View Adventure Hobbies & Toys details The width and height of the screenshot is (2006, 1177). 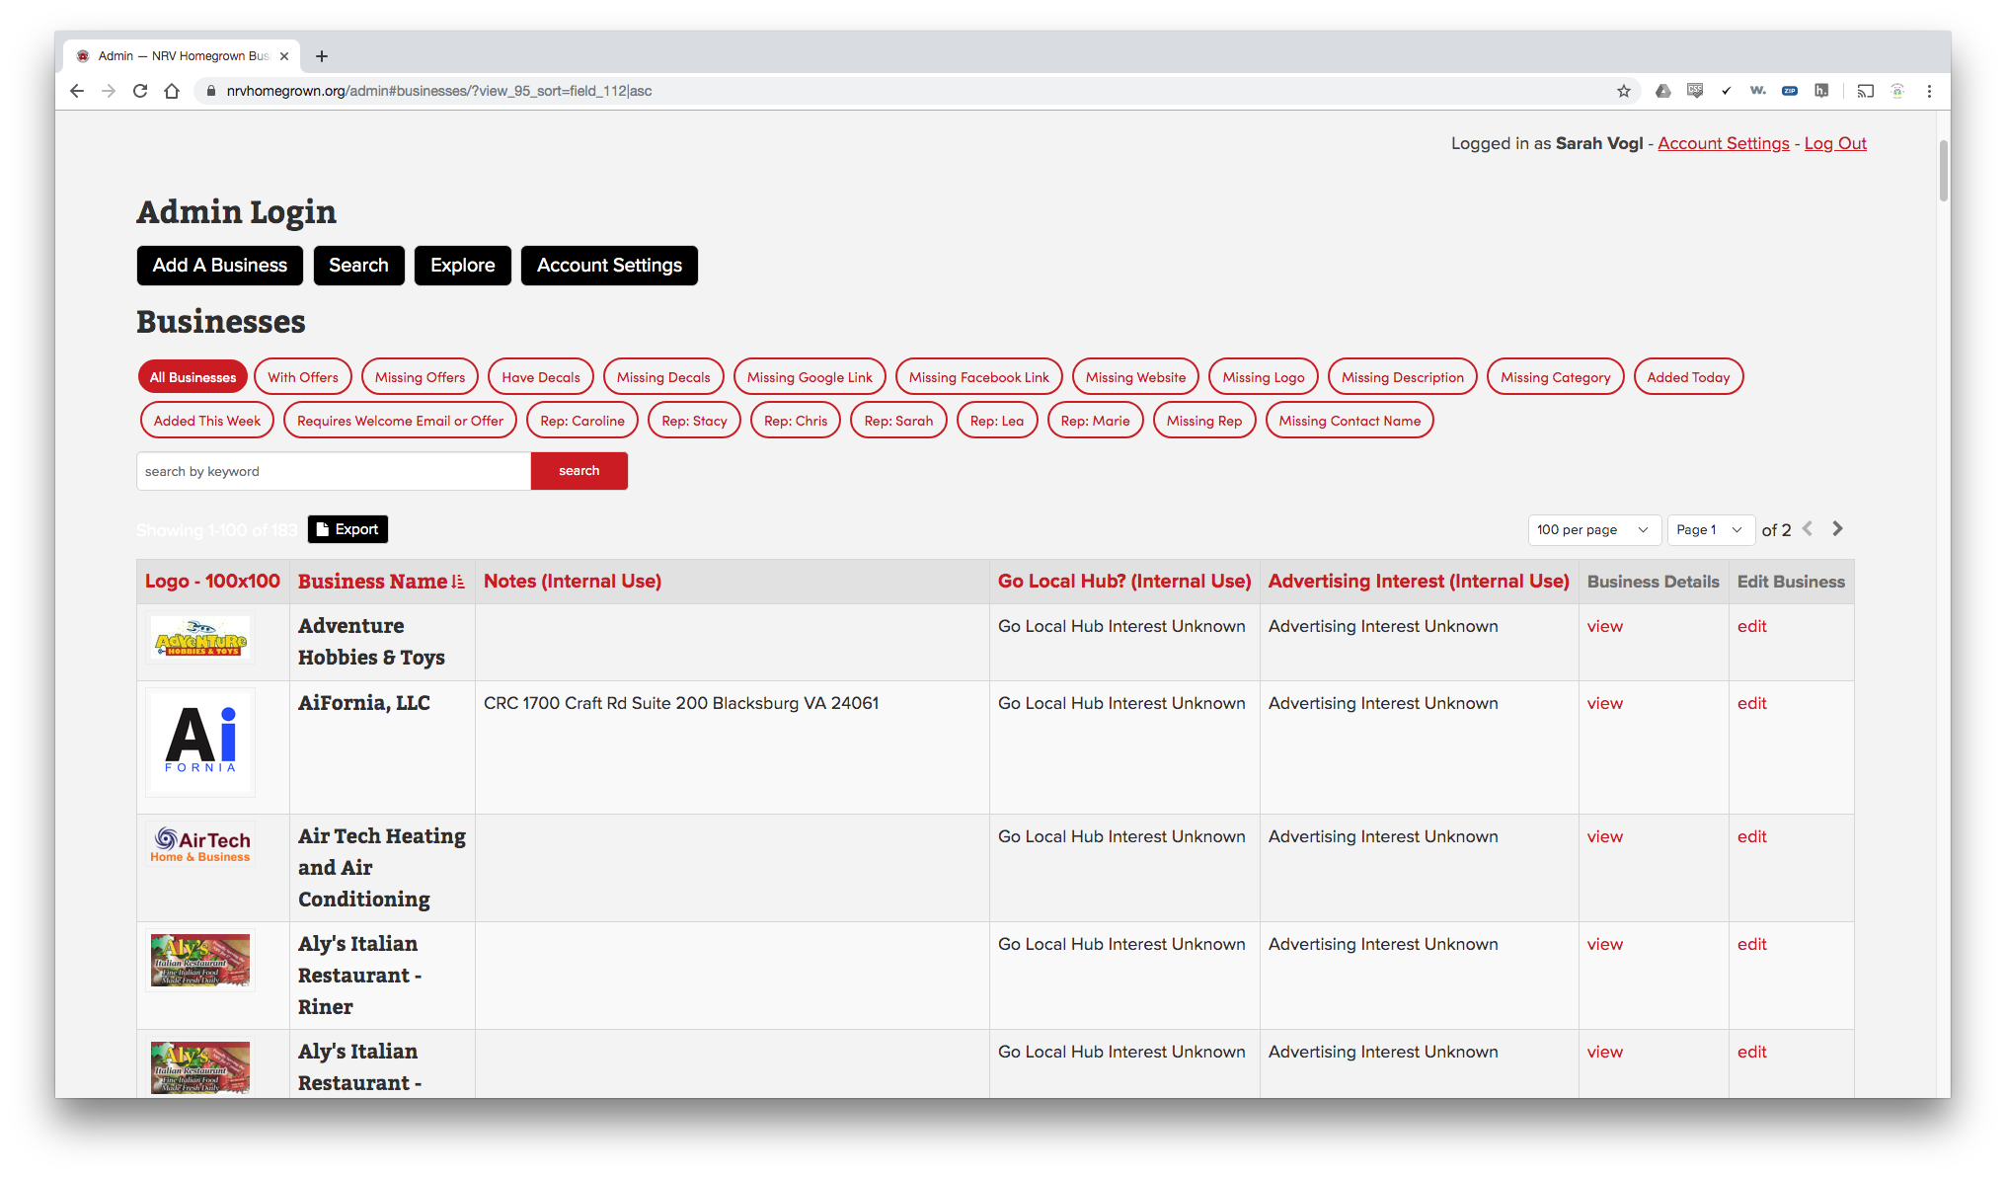pos(1605,626)
